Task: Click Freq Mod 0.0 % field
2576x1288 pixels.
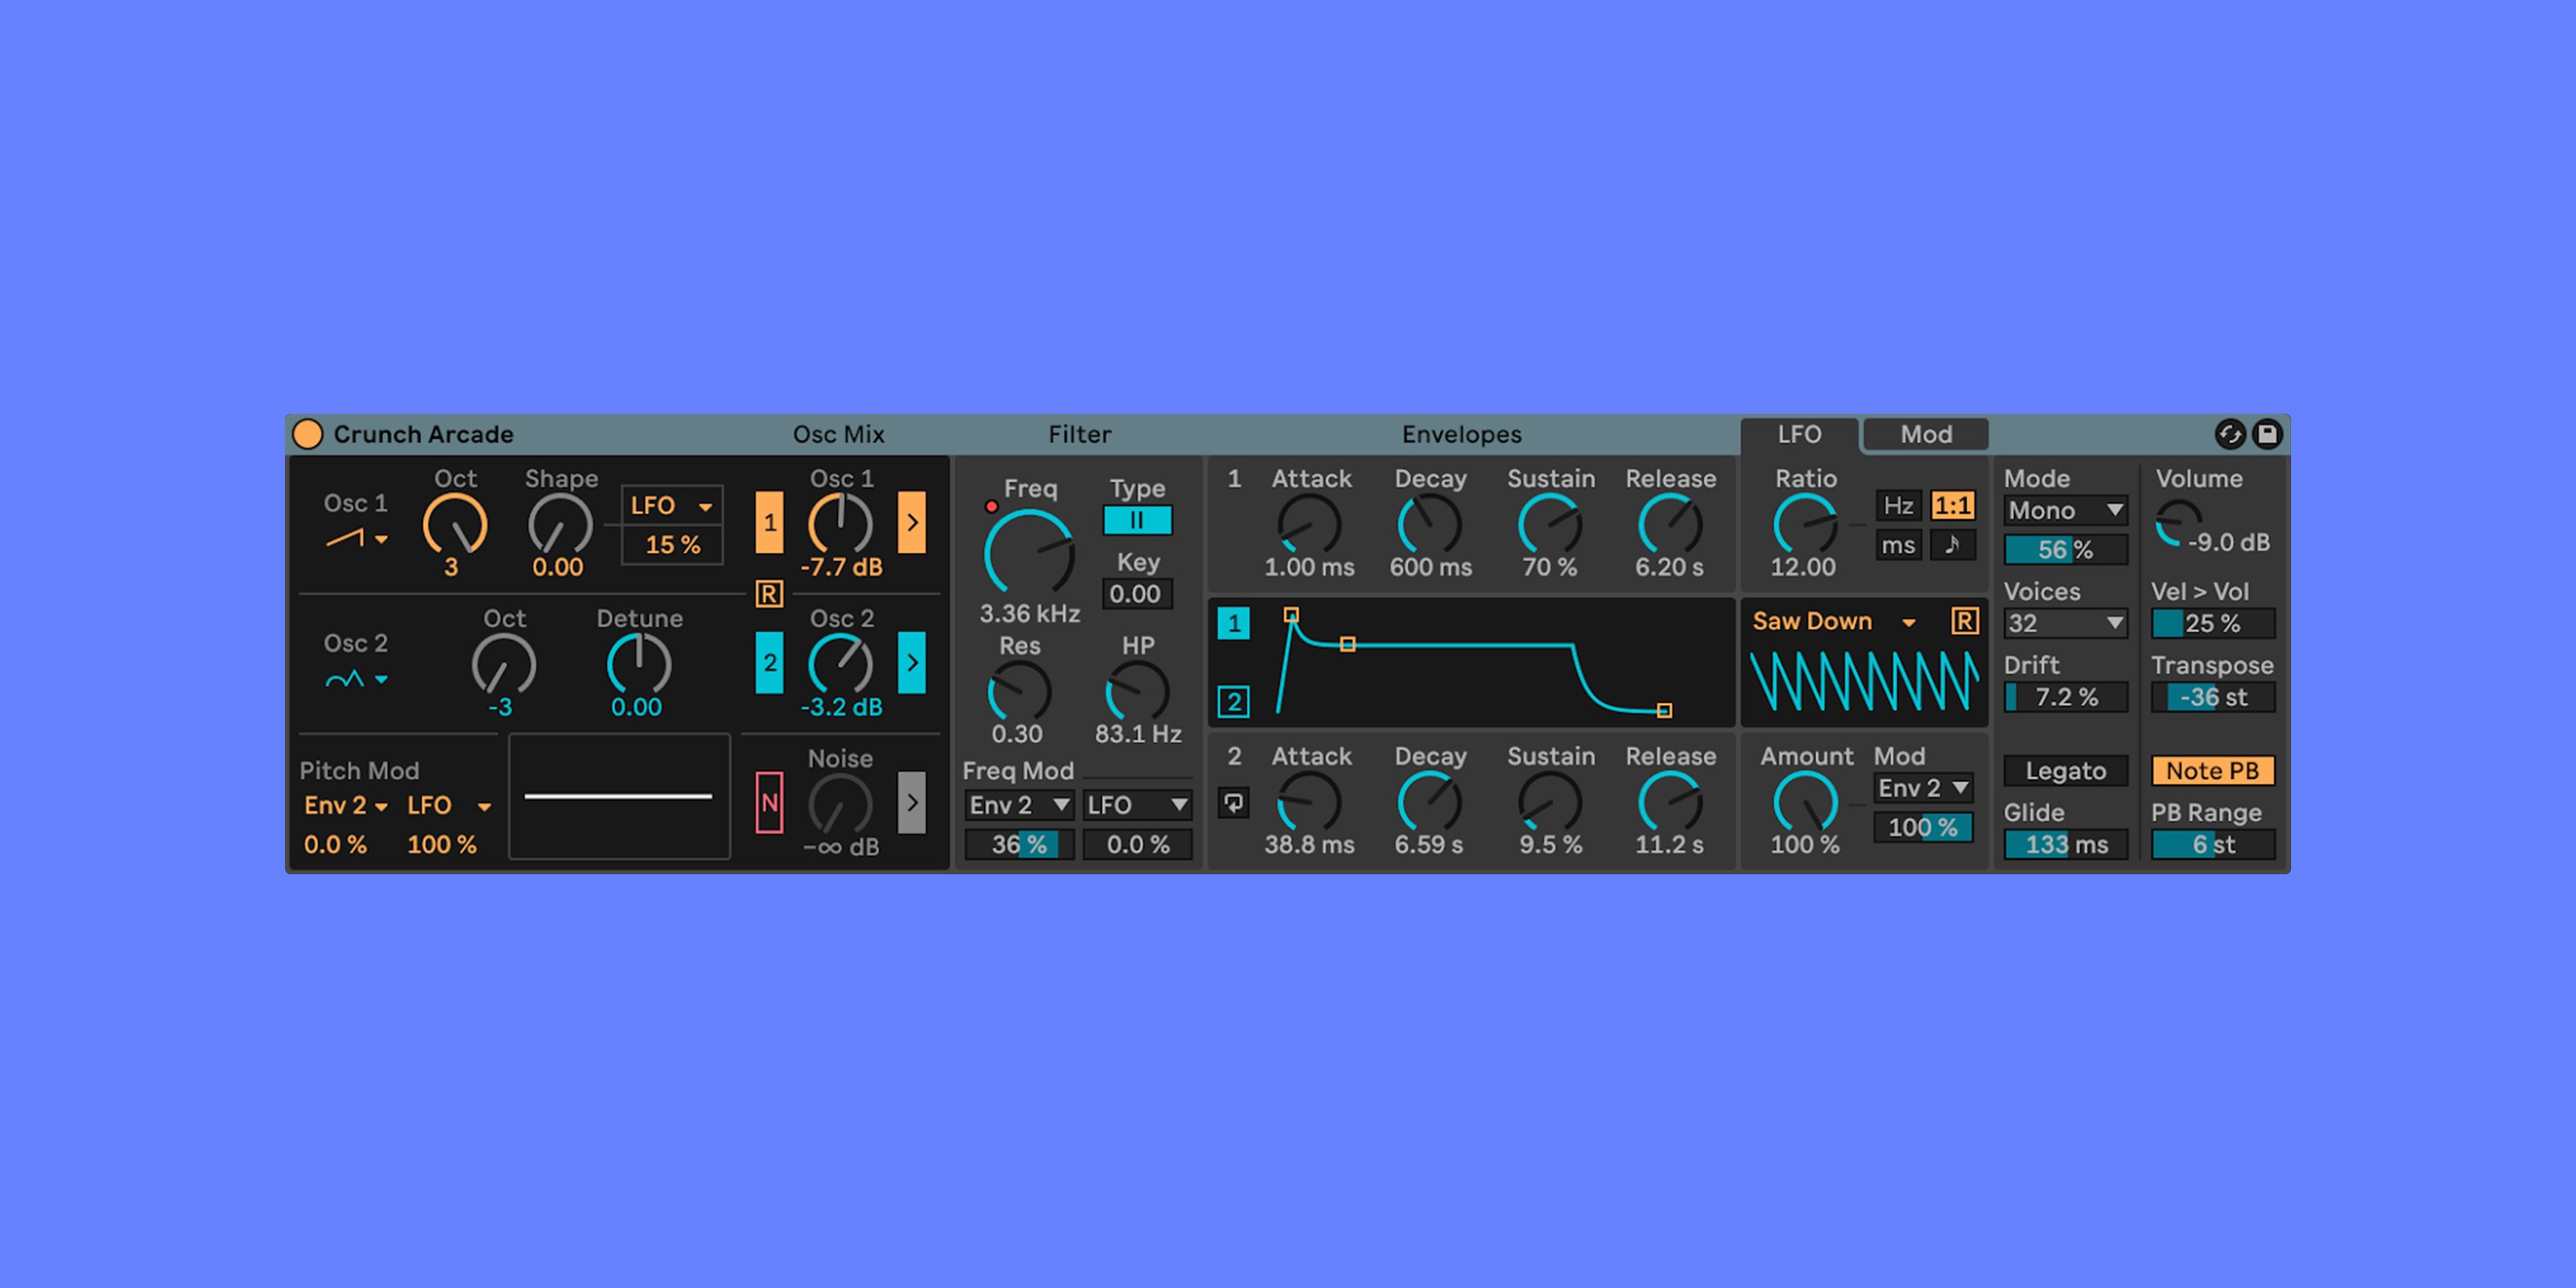Action: [1137, 845]
